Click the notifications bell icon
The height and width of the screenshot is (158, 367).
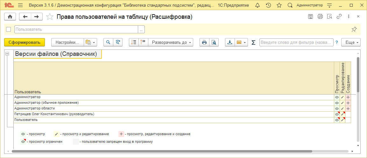pyautogui.click(x=258, y=5)
